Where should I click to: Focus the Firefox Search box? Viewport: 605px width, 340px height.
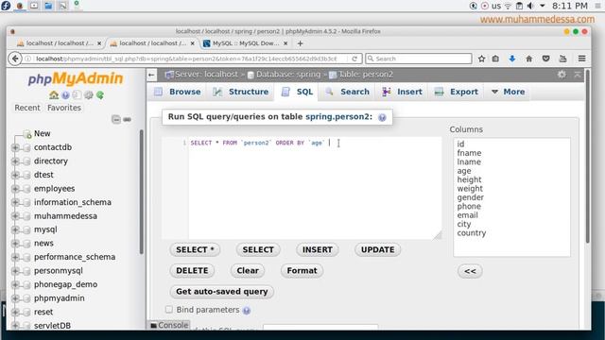click(x=419, y=59)
